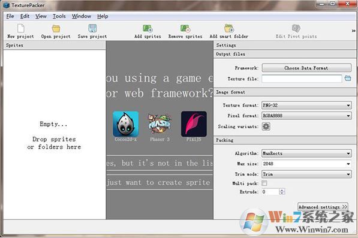358x238 pixels.
Task: Click the Settings panel header
Action: 285,45
